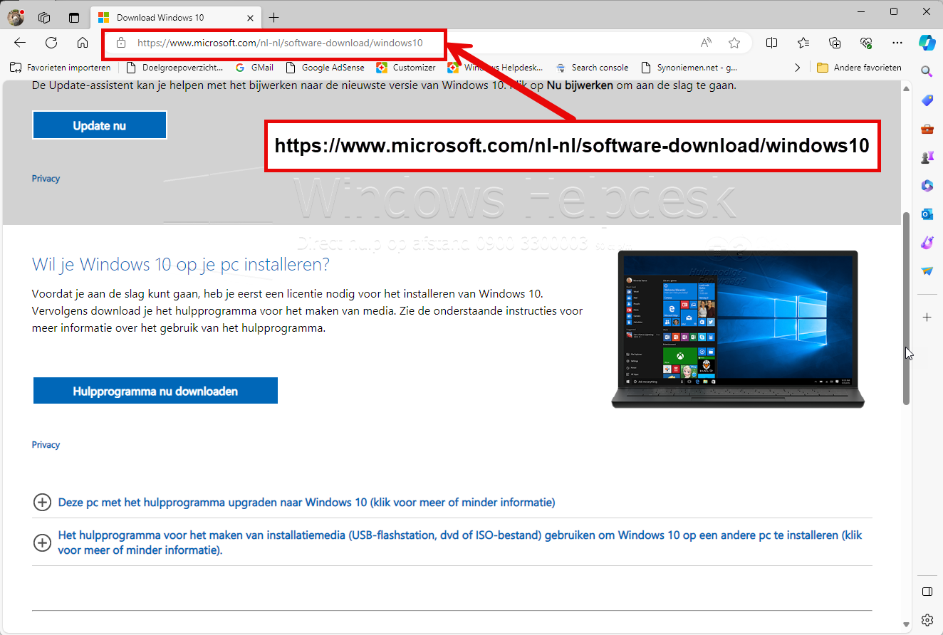
Task: Open a new tab with plus button
Action: point(273,17)
